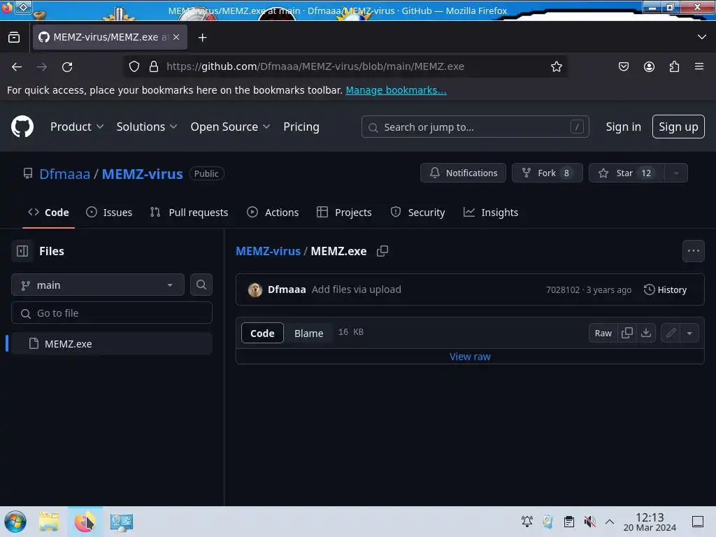Open the Pocket save icon

623,66
